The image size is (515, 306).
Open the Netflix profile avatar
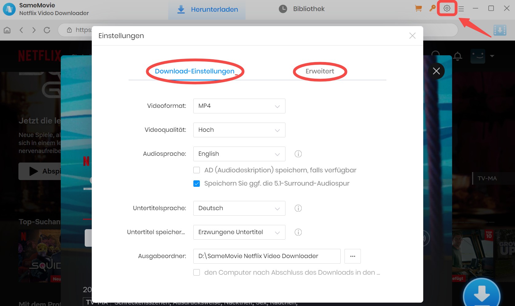(478, 56)
